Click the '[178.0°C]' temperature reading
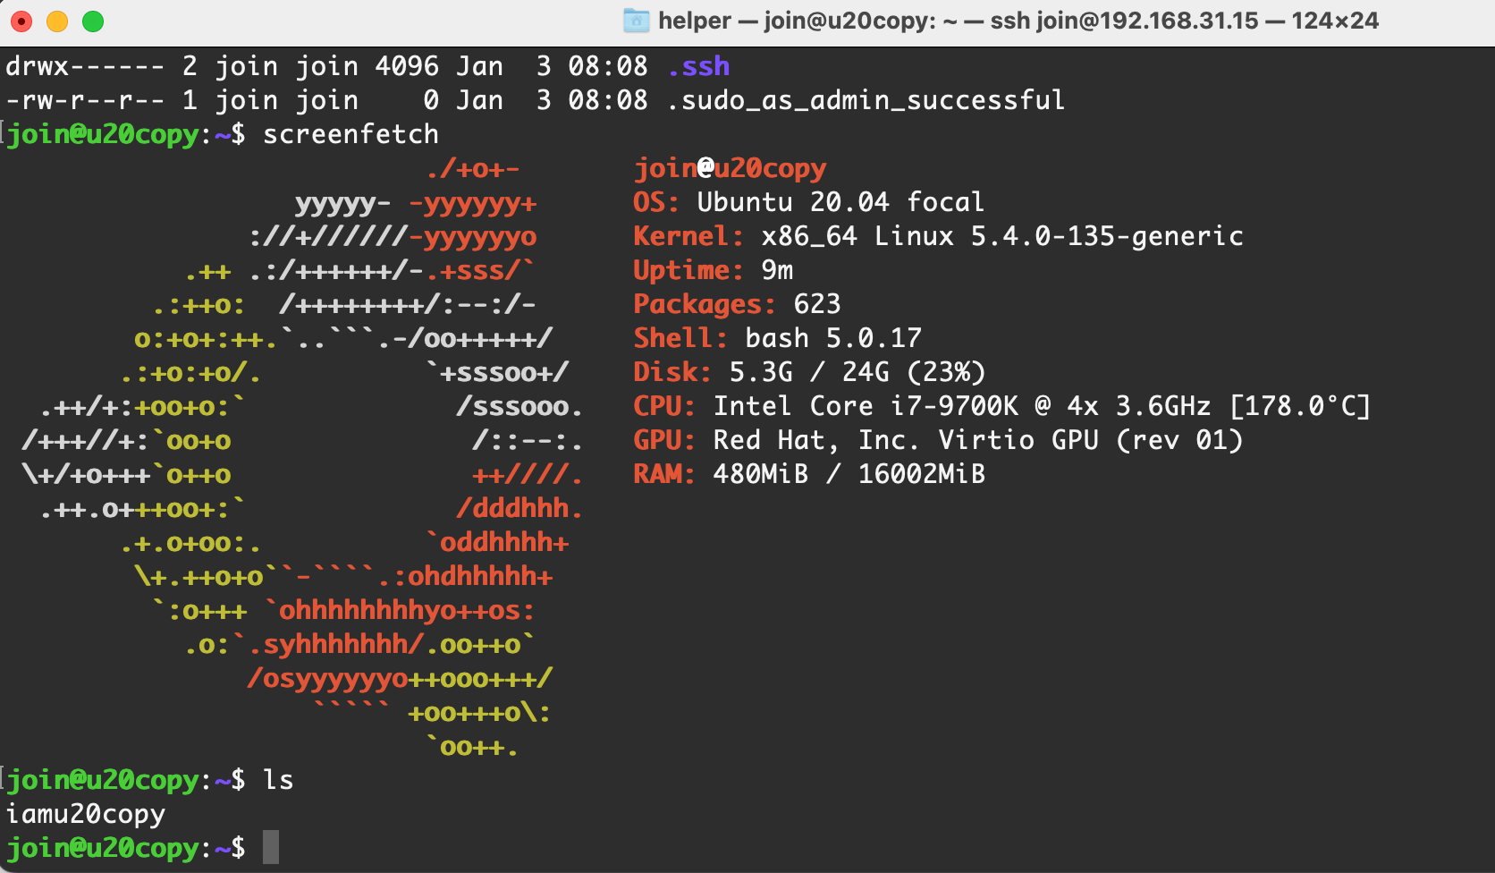The image size is (1495, 873). pyautogui.click(x=1300, y=406)
